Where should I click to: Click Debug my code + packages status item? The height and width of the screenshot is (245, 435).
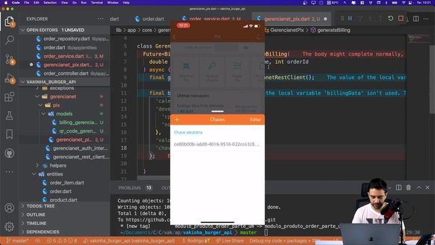(284, 240)
